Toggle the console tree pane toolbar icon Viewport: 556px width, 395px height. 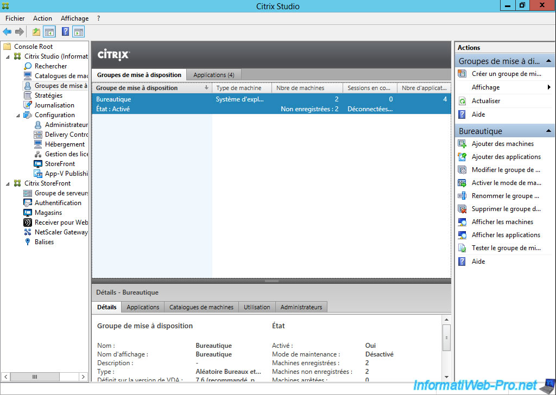click(49, 32)
